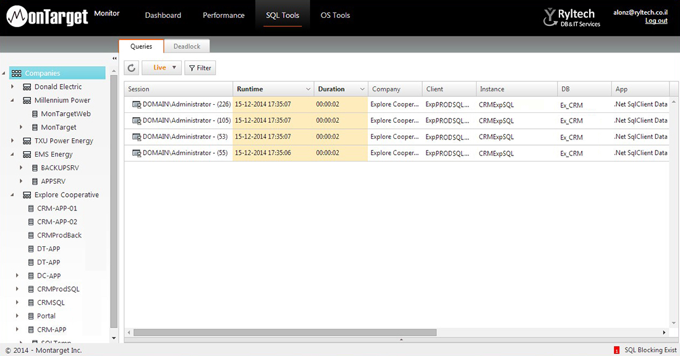The width and height of the screenshot is (680, 356).
Task: Expand the DC-APP node
Action: [17, 275]
